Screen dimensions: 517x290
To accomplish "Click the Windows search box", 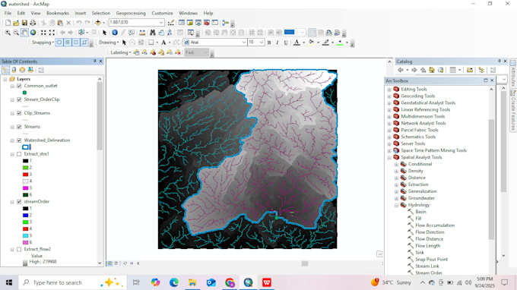I will click(x=72, y=282).
